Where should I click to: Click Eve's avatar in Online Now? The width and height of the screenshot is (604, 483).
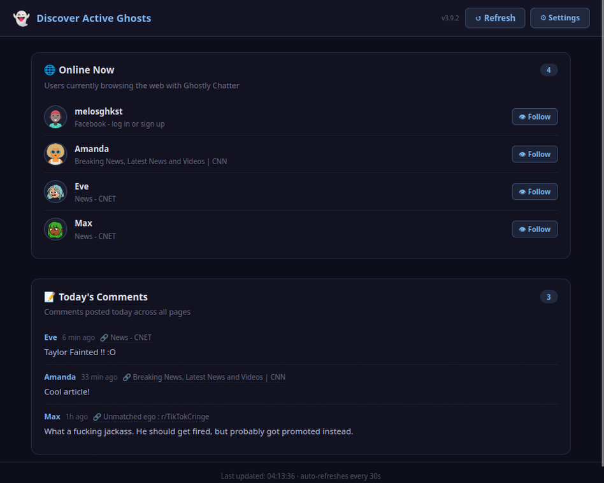(x=55, y=192)
